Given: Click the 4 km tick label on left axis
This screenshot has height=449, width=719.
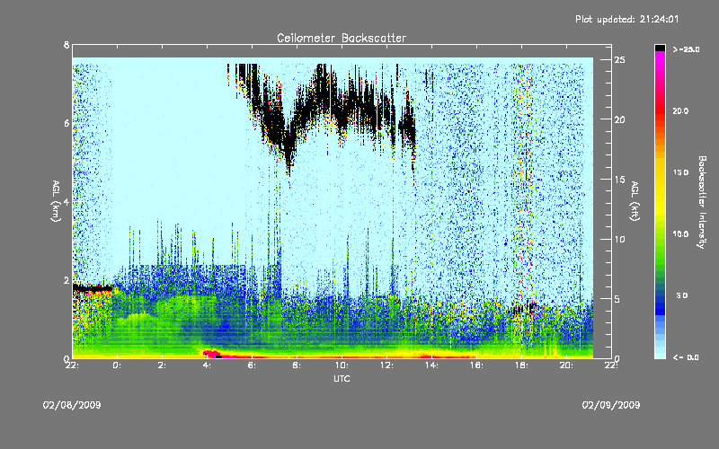Looking at the screenshot, I should 67,202.
